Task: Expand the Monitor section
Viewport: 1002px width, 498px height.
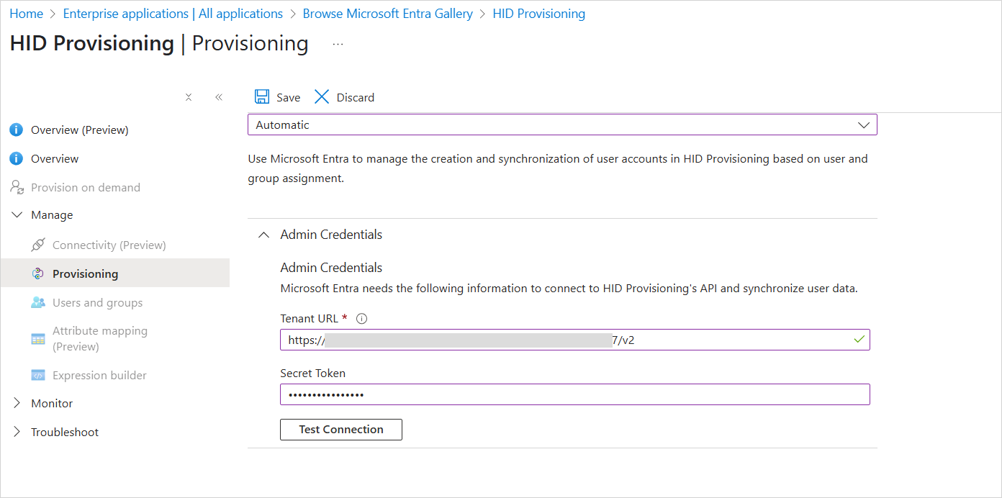Action: 17,403
